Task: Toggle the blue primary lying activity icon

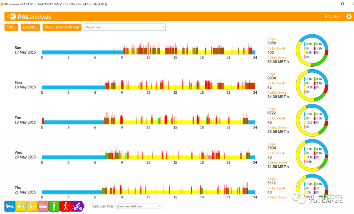Action: (10, 206)
